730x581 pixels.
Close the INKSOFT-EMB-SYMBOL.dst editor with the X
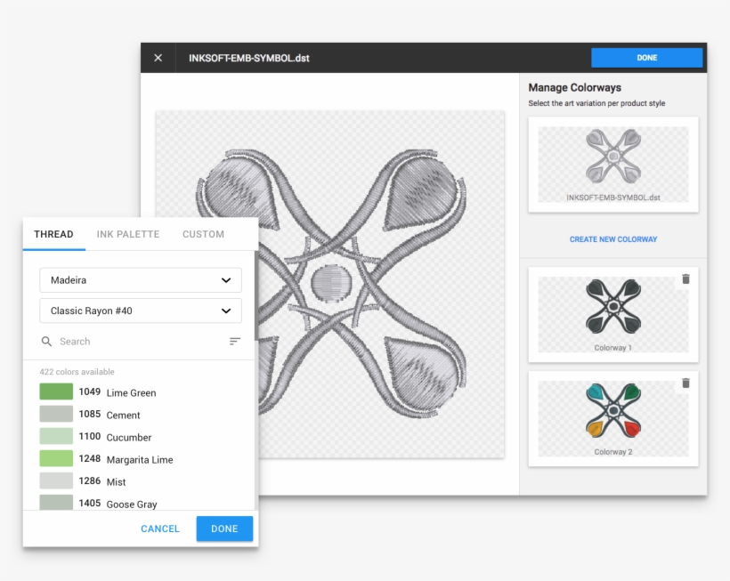coord(158,57)
